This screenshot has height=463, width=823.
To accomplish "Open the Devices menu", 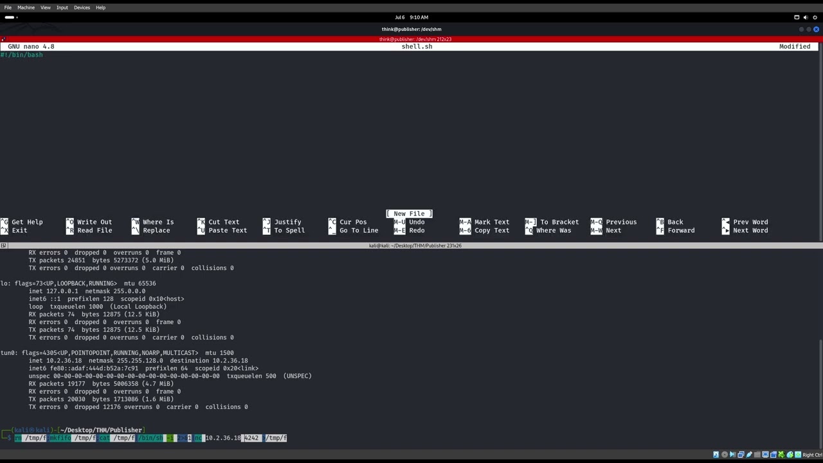I will [82, 7].
